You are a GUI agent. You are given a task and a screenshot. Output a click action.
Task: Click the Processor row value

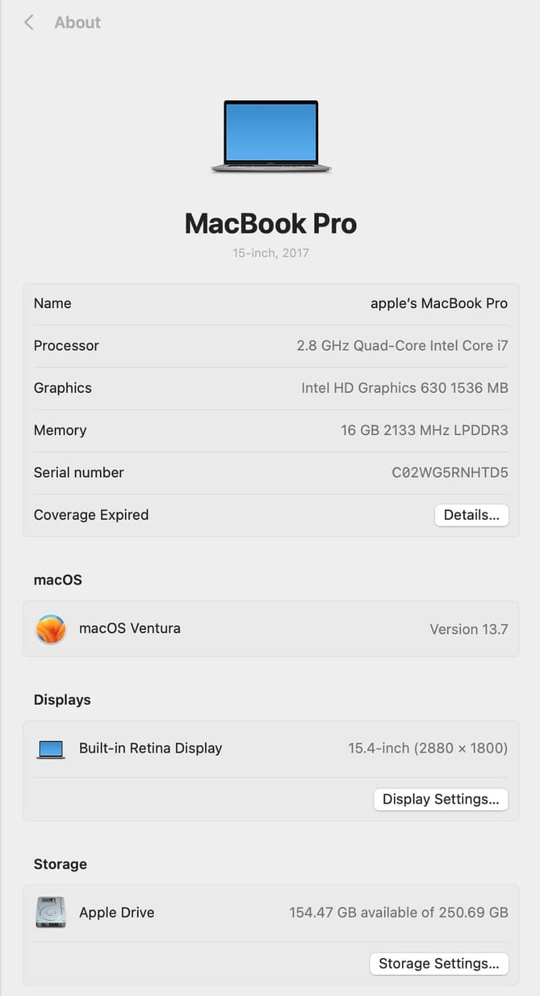[402, 346]
